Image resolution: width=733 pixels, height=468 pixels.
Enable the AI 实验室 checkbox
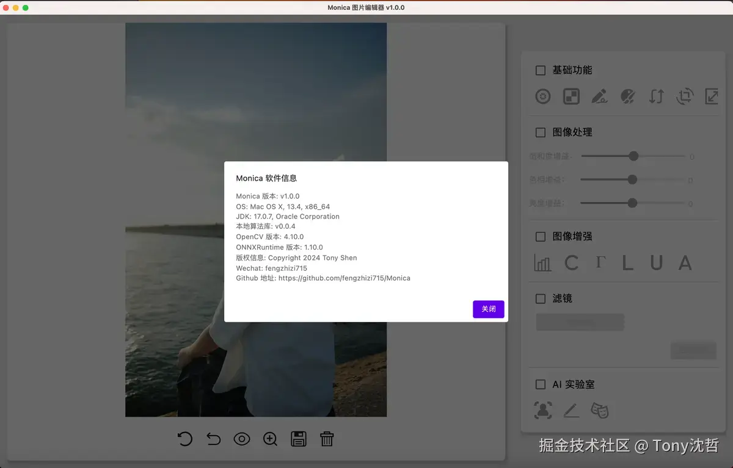[x=541, y=384]
